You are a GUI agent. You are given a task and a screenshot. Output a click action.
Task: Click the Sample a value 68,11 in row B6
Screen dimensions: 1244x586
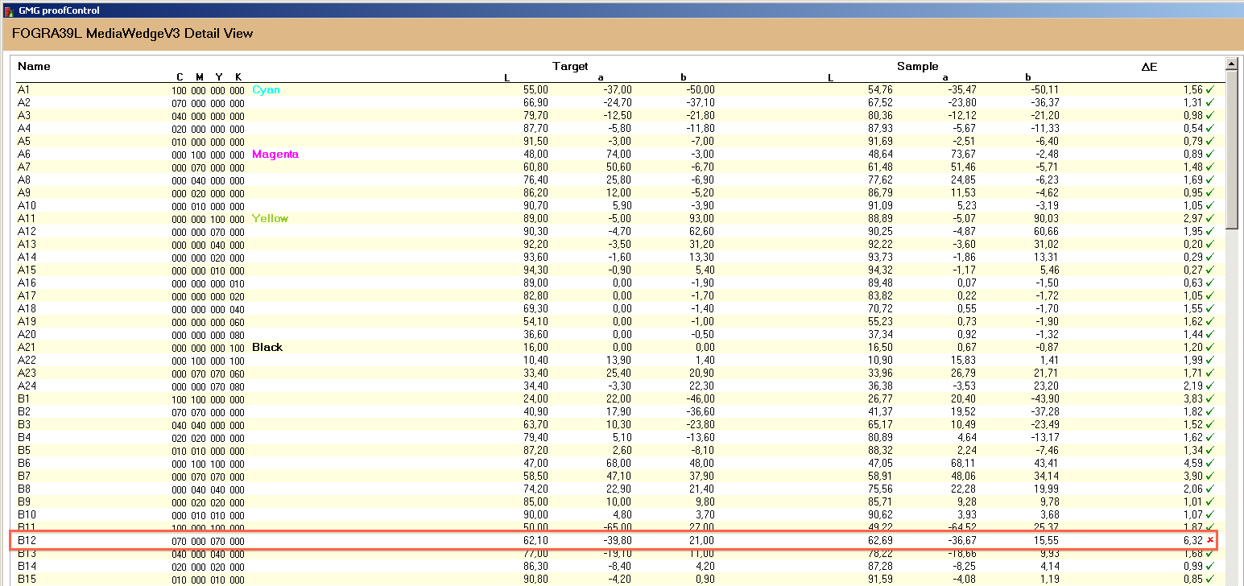[964, 463]
